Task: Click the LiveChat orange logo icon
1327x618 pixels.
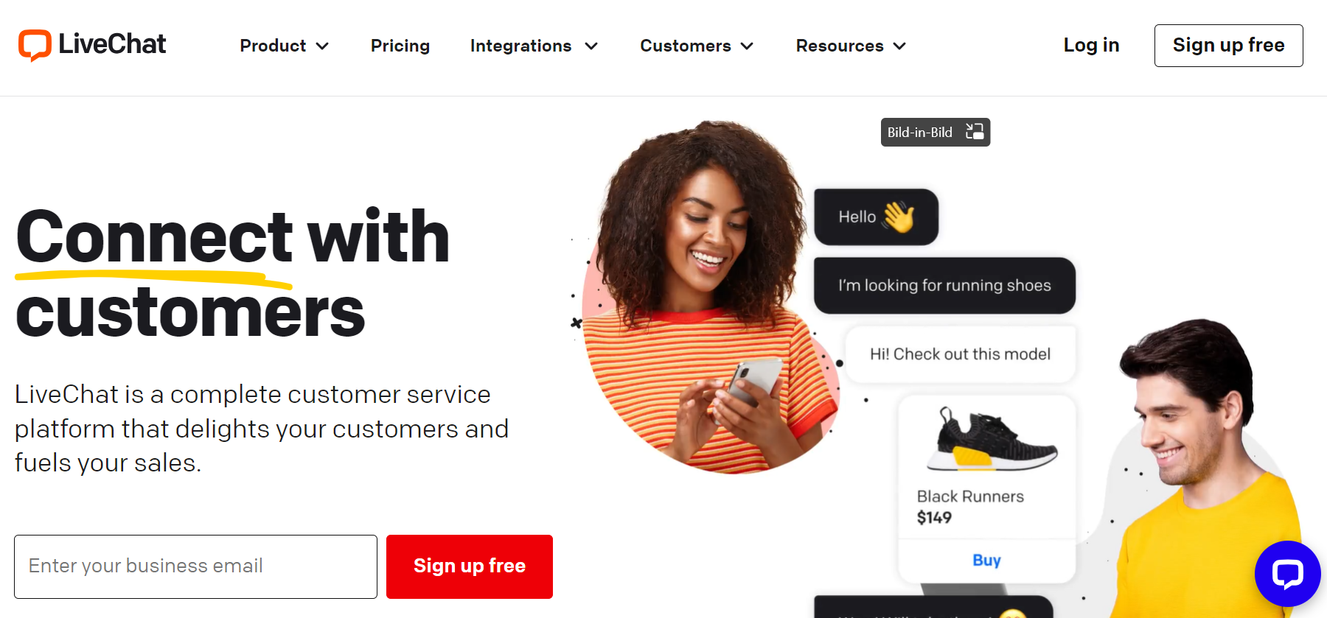Action: [x=35, y=45]
